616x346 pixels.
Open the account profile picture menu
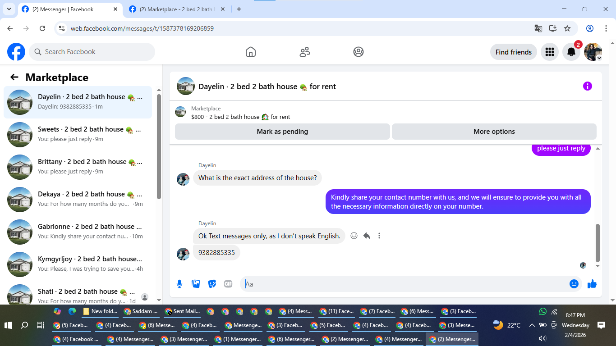pyautogui.click(x=593, y=52)
